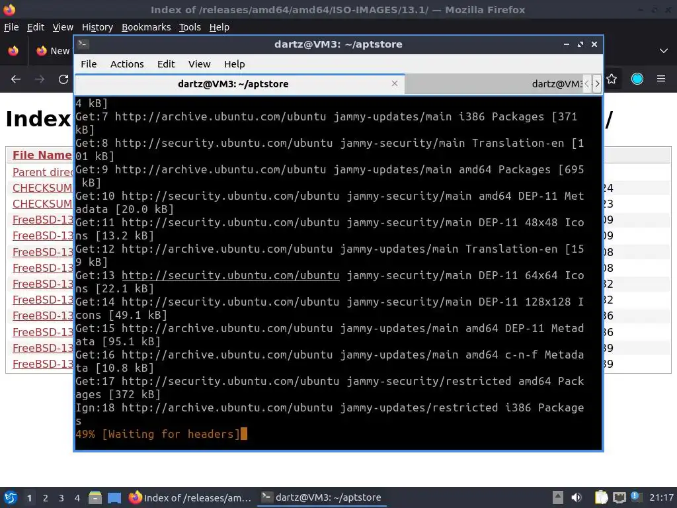Image resolution: width=677 pixels, height=508 pixels.
Task: Close the terminal window
Action: coord(594,44)
